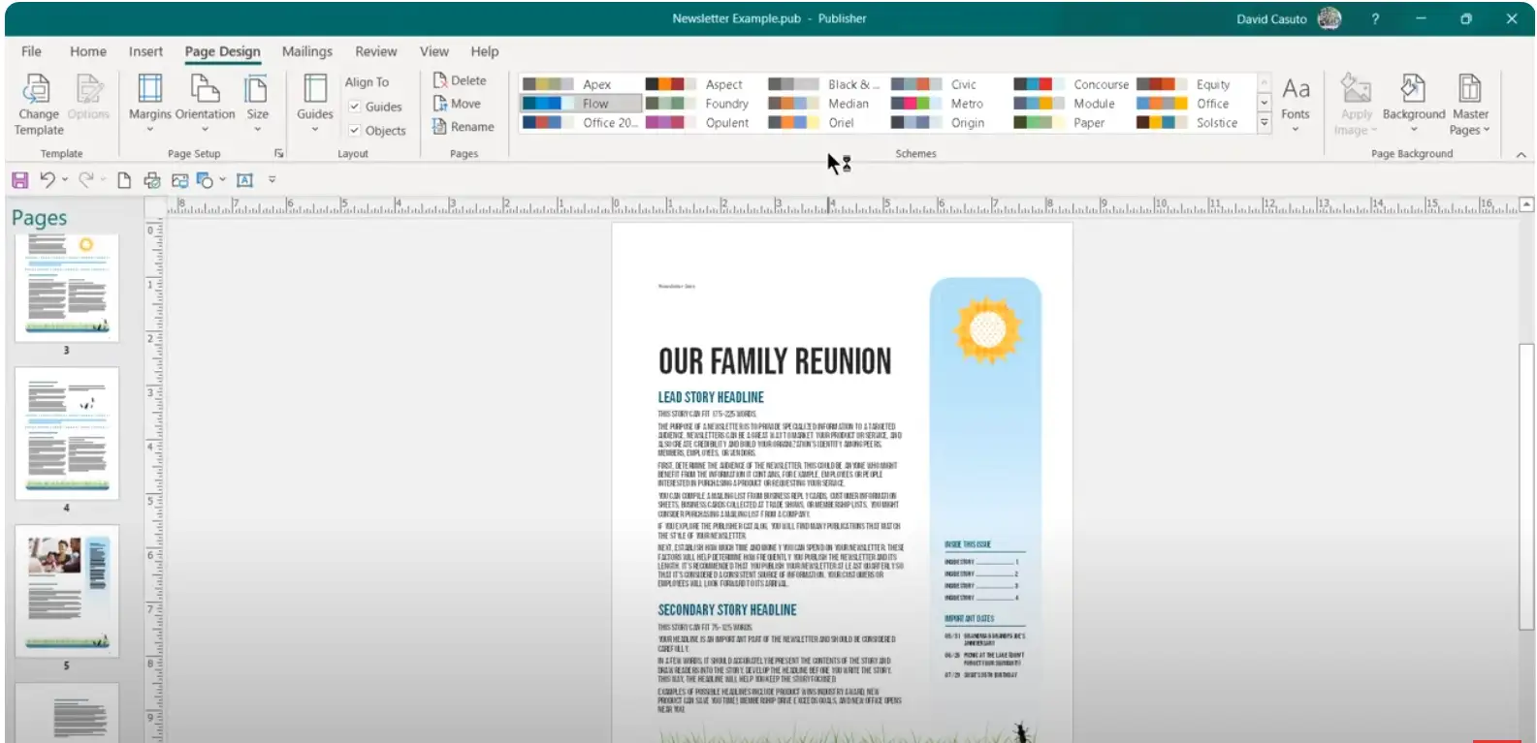Open the Mailings ribbon tab
The height and width of the screenshot is (743, 1537).
306,51
